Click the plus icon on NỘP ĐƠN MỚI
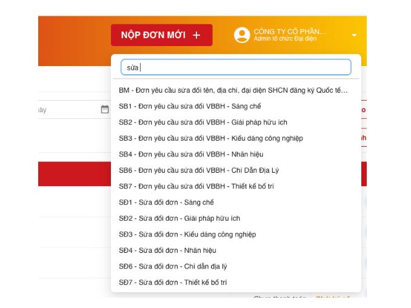 [x=196, y=35]
